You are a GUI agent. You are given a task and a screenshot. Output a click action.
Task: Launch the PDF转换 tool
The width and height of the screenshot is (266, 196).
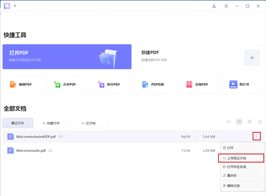155,84
